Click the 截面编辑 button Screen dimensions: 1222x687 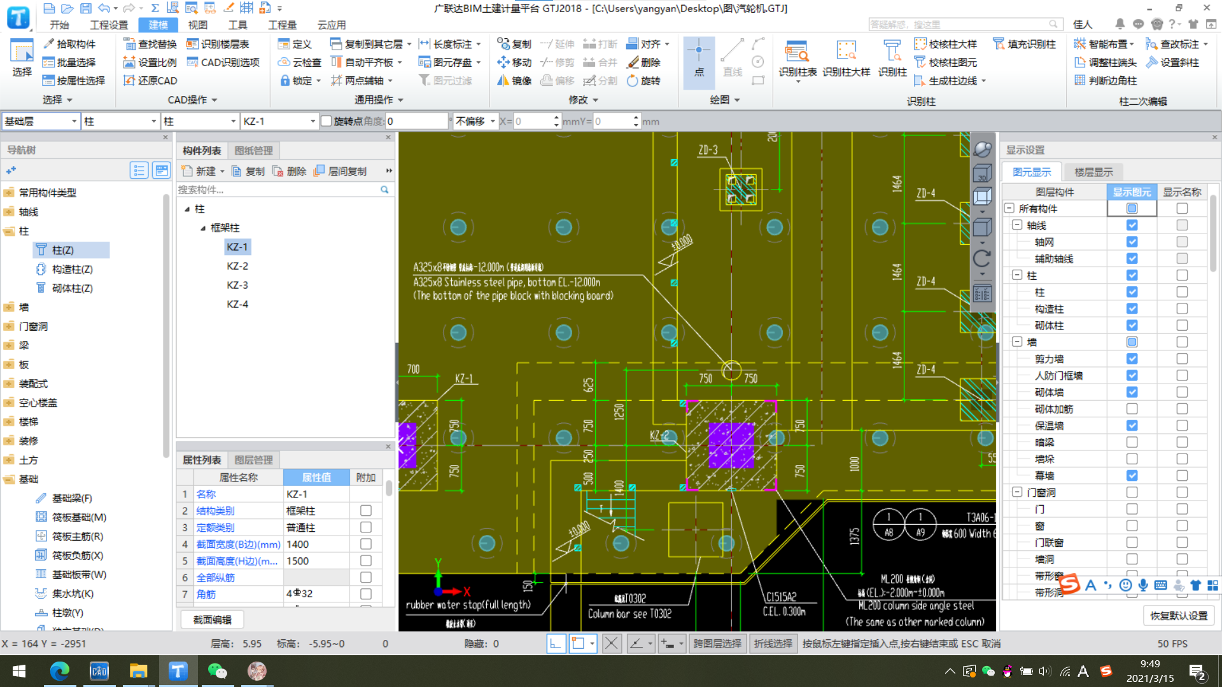point(213,620)
